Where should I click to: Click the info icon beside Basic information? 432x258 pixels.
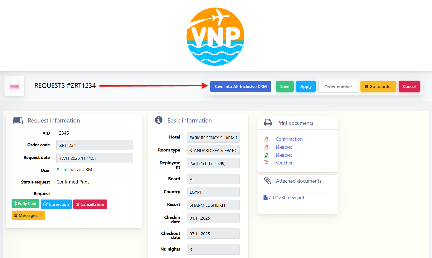pos(159,120)
